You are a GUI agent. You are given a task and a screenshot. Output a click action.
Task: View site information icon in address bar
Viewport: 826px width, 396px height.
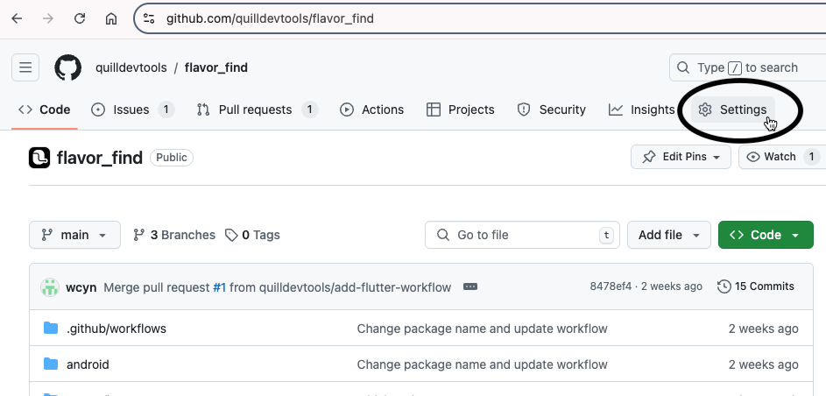[x=149, y=18]
